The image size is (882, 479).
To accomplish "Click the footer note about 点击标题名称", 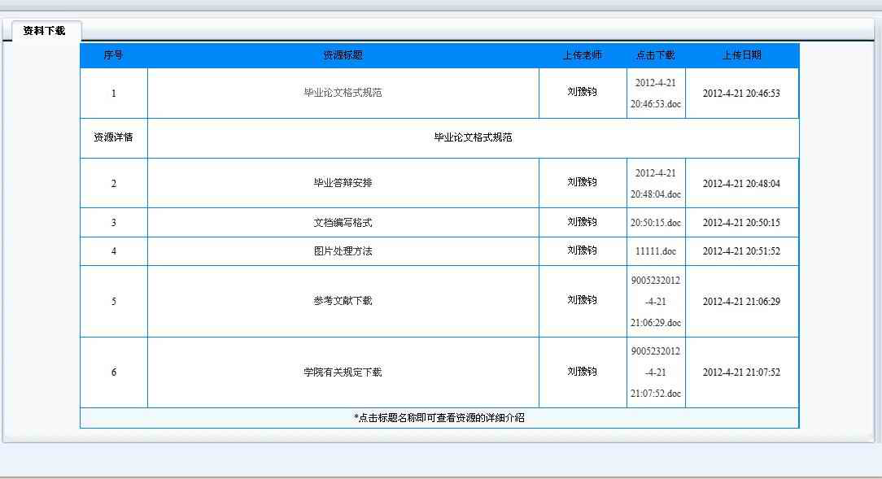I will point(439,418).
